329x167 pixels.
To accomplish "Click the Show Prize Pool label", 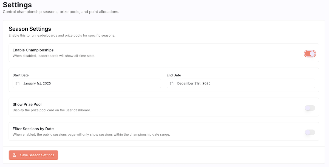I will point(27,104).
